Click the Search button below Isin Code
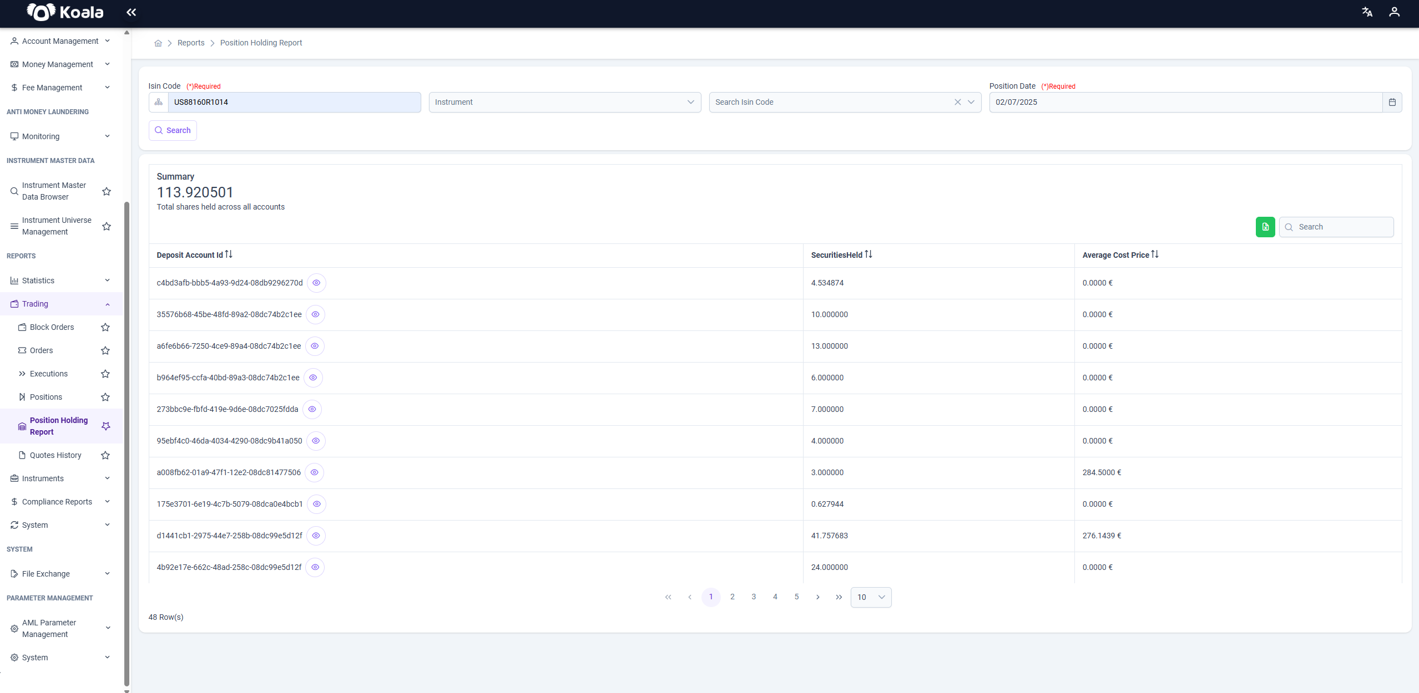The height and width of the screenshot is (693, 1419). coord(173,131)
